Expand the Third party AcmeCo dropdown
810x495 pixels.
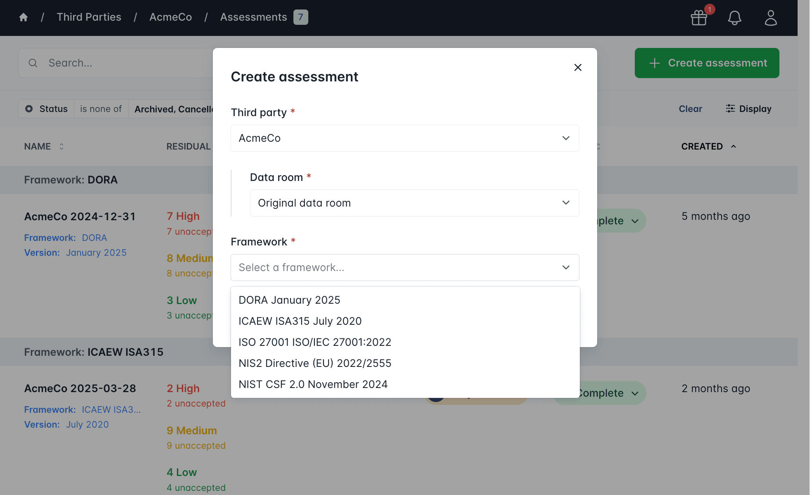[x=405, y=138]
